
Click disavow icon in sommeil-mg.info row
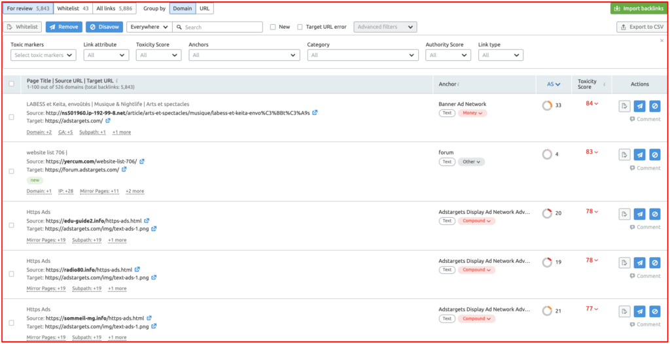pos(654,311)
